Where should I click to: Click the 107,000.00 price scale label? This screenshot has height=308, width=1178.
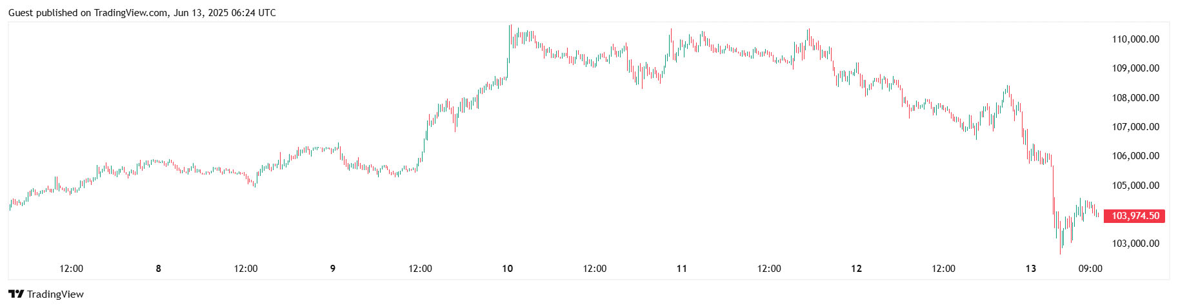(x=1135, y=127)
